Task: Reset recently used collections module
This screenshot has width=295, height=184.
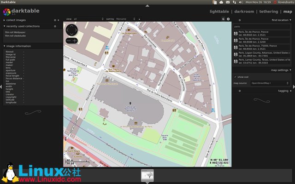Action: (x=55, y=26)
